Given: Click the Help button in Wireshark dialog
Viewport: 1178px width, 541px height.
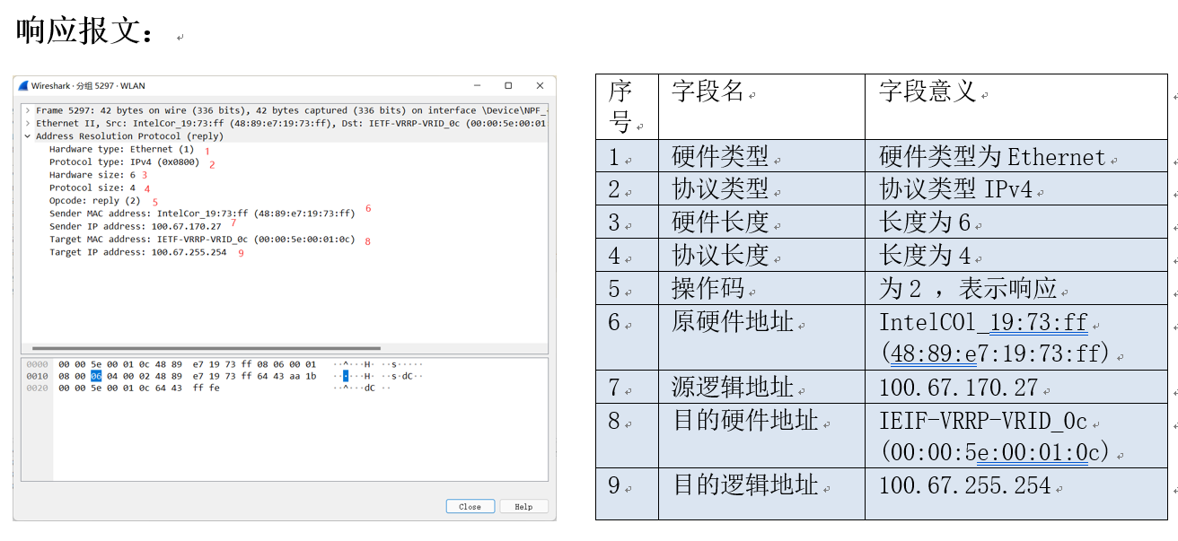Looking at the screenshot, I should coord(523,507).
